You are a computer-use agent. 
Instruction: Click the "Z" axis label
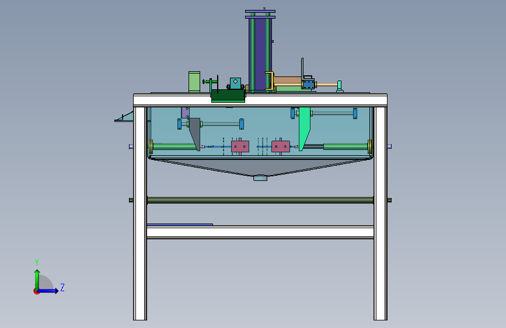(62, 287)
